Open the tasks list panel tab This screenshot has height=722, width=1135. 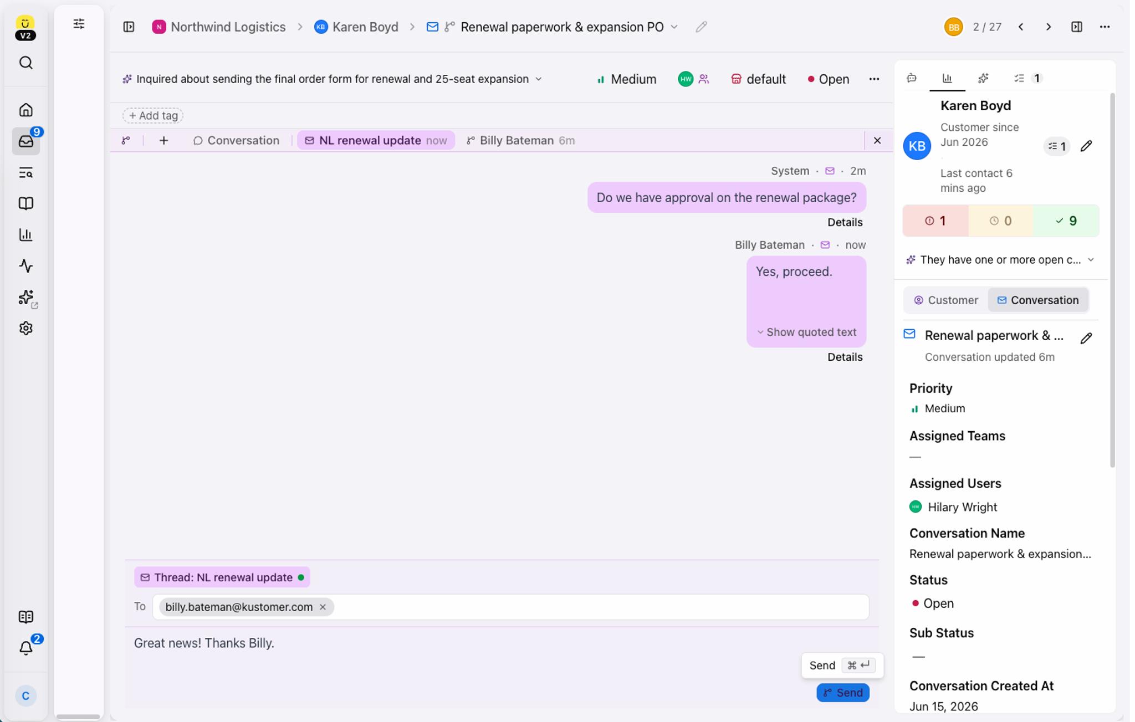pyautogui.click(x=1027, y=78)
